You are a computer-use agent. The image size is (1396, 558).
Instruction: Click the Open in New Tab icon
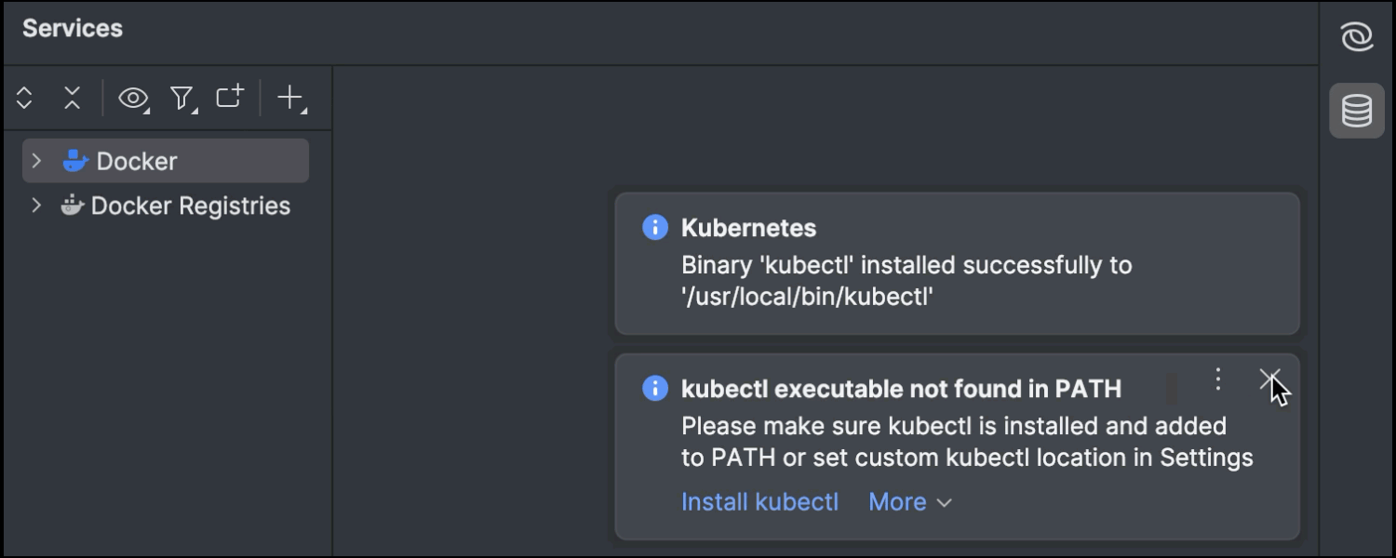coord(229,97)
